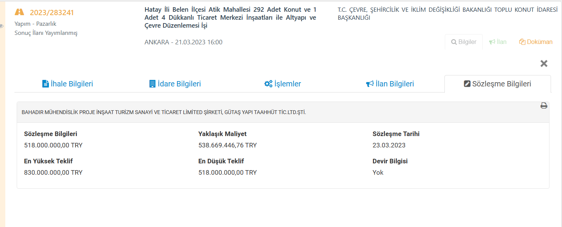Click the document icon on İhale Bilgileri
Image resolution: width=562 pixels, height=227 pixels.
(45, 84)
